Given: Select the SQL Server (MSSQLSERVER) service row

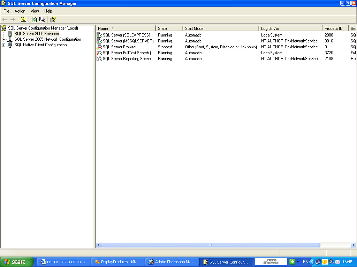Looking at the screenshot, I should pyautogui.click(x=128, y=41).
